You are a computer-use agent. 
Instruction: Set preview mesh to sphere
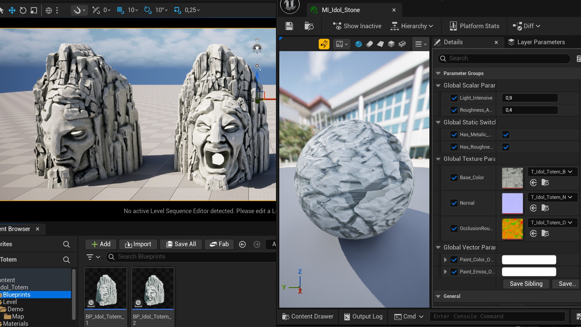[x=359, y=44]
